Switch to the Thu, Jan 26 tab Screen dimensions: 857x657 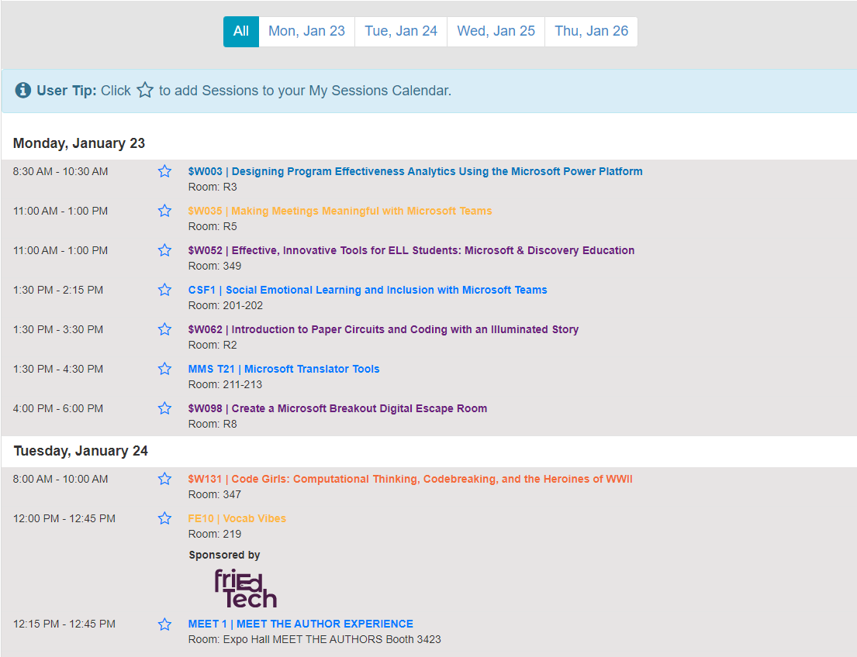pyautogui.click(x=592, y=31)
